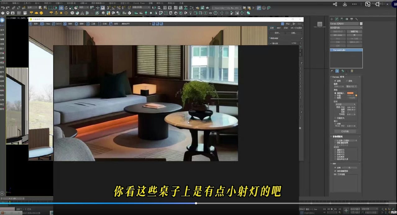Switch to the Stats tab in render window
Screen dimensions: 397x215
(279, 28)
